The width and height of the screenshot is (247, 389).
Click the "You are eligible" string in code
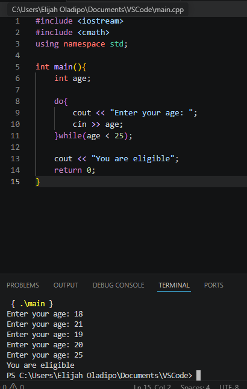(133, 159)
